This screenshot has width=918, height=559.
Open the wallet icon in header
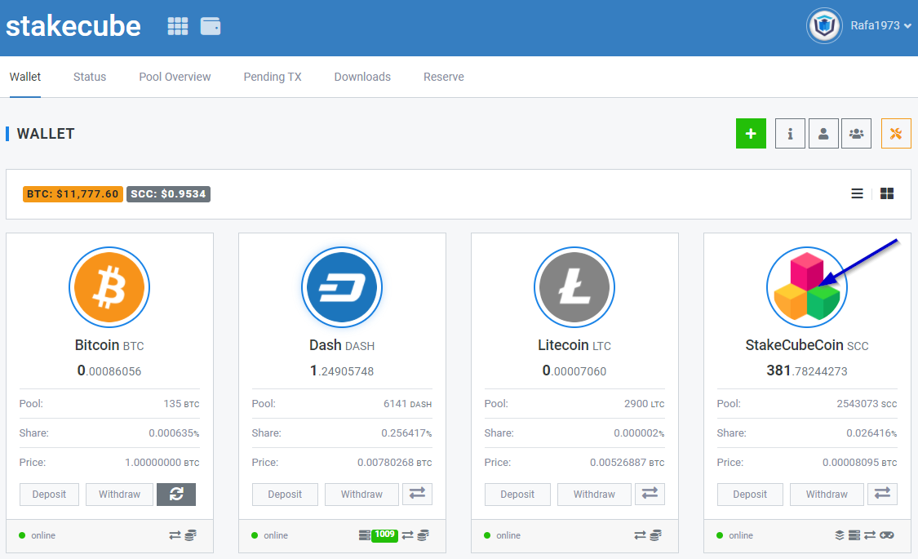pos(211,26)
